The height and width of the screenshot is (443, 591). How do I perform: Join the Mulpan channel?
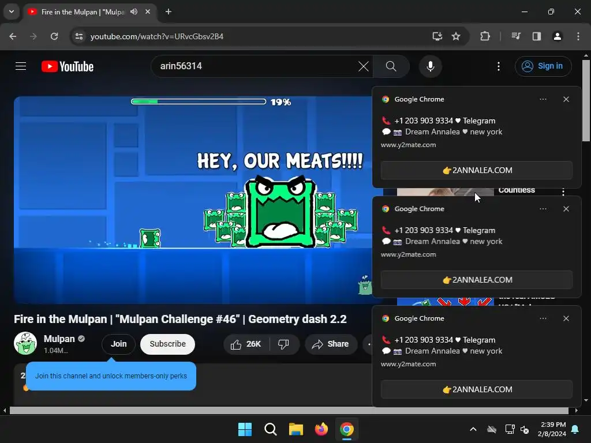click(118, 344)
